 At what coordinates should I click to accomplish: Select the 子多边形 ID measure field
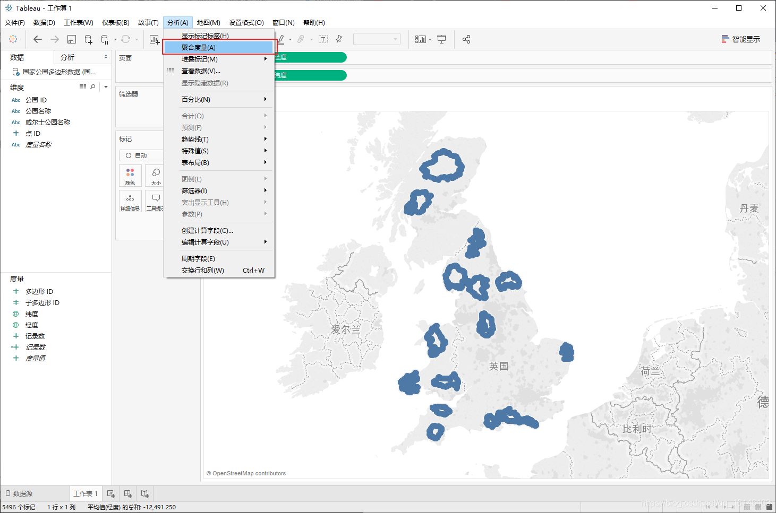click(x=42, y=302)
